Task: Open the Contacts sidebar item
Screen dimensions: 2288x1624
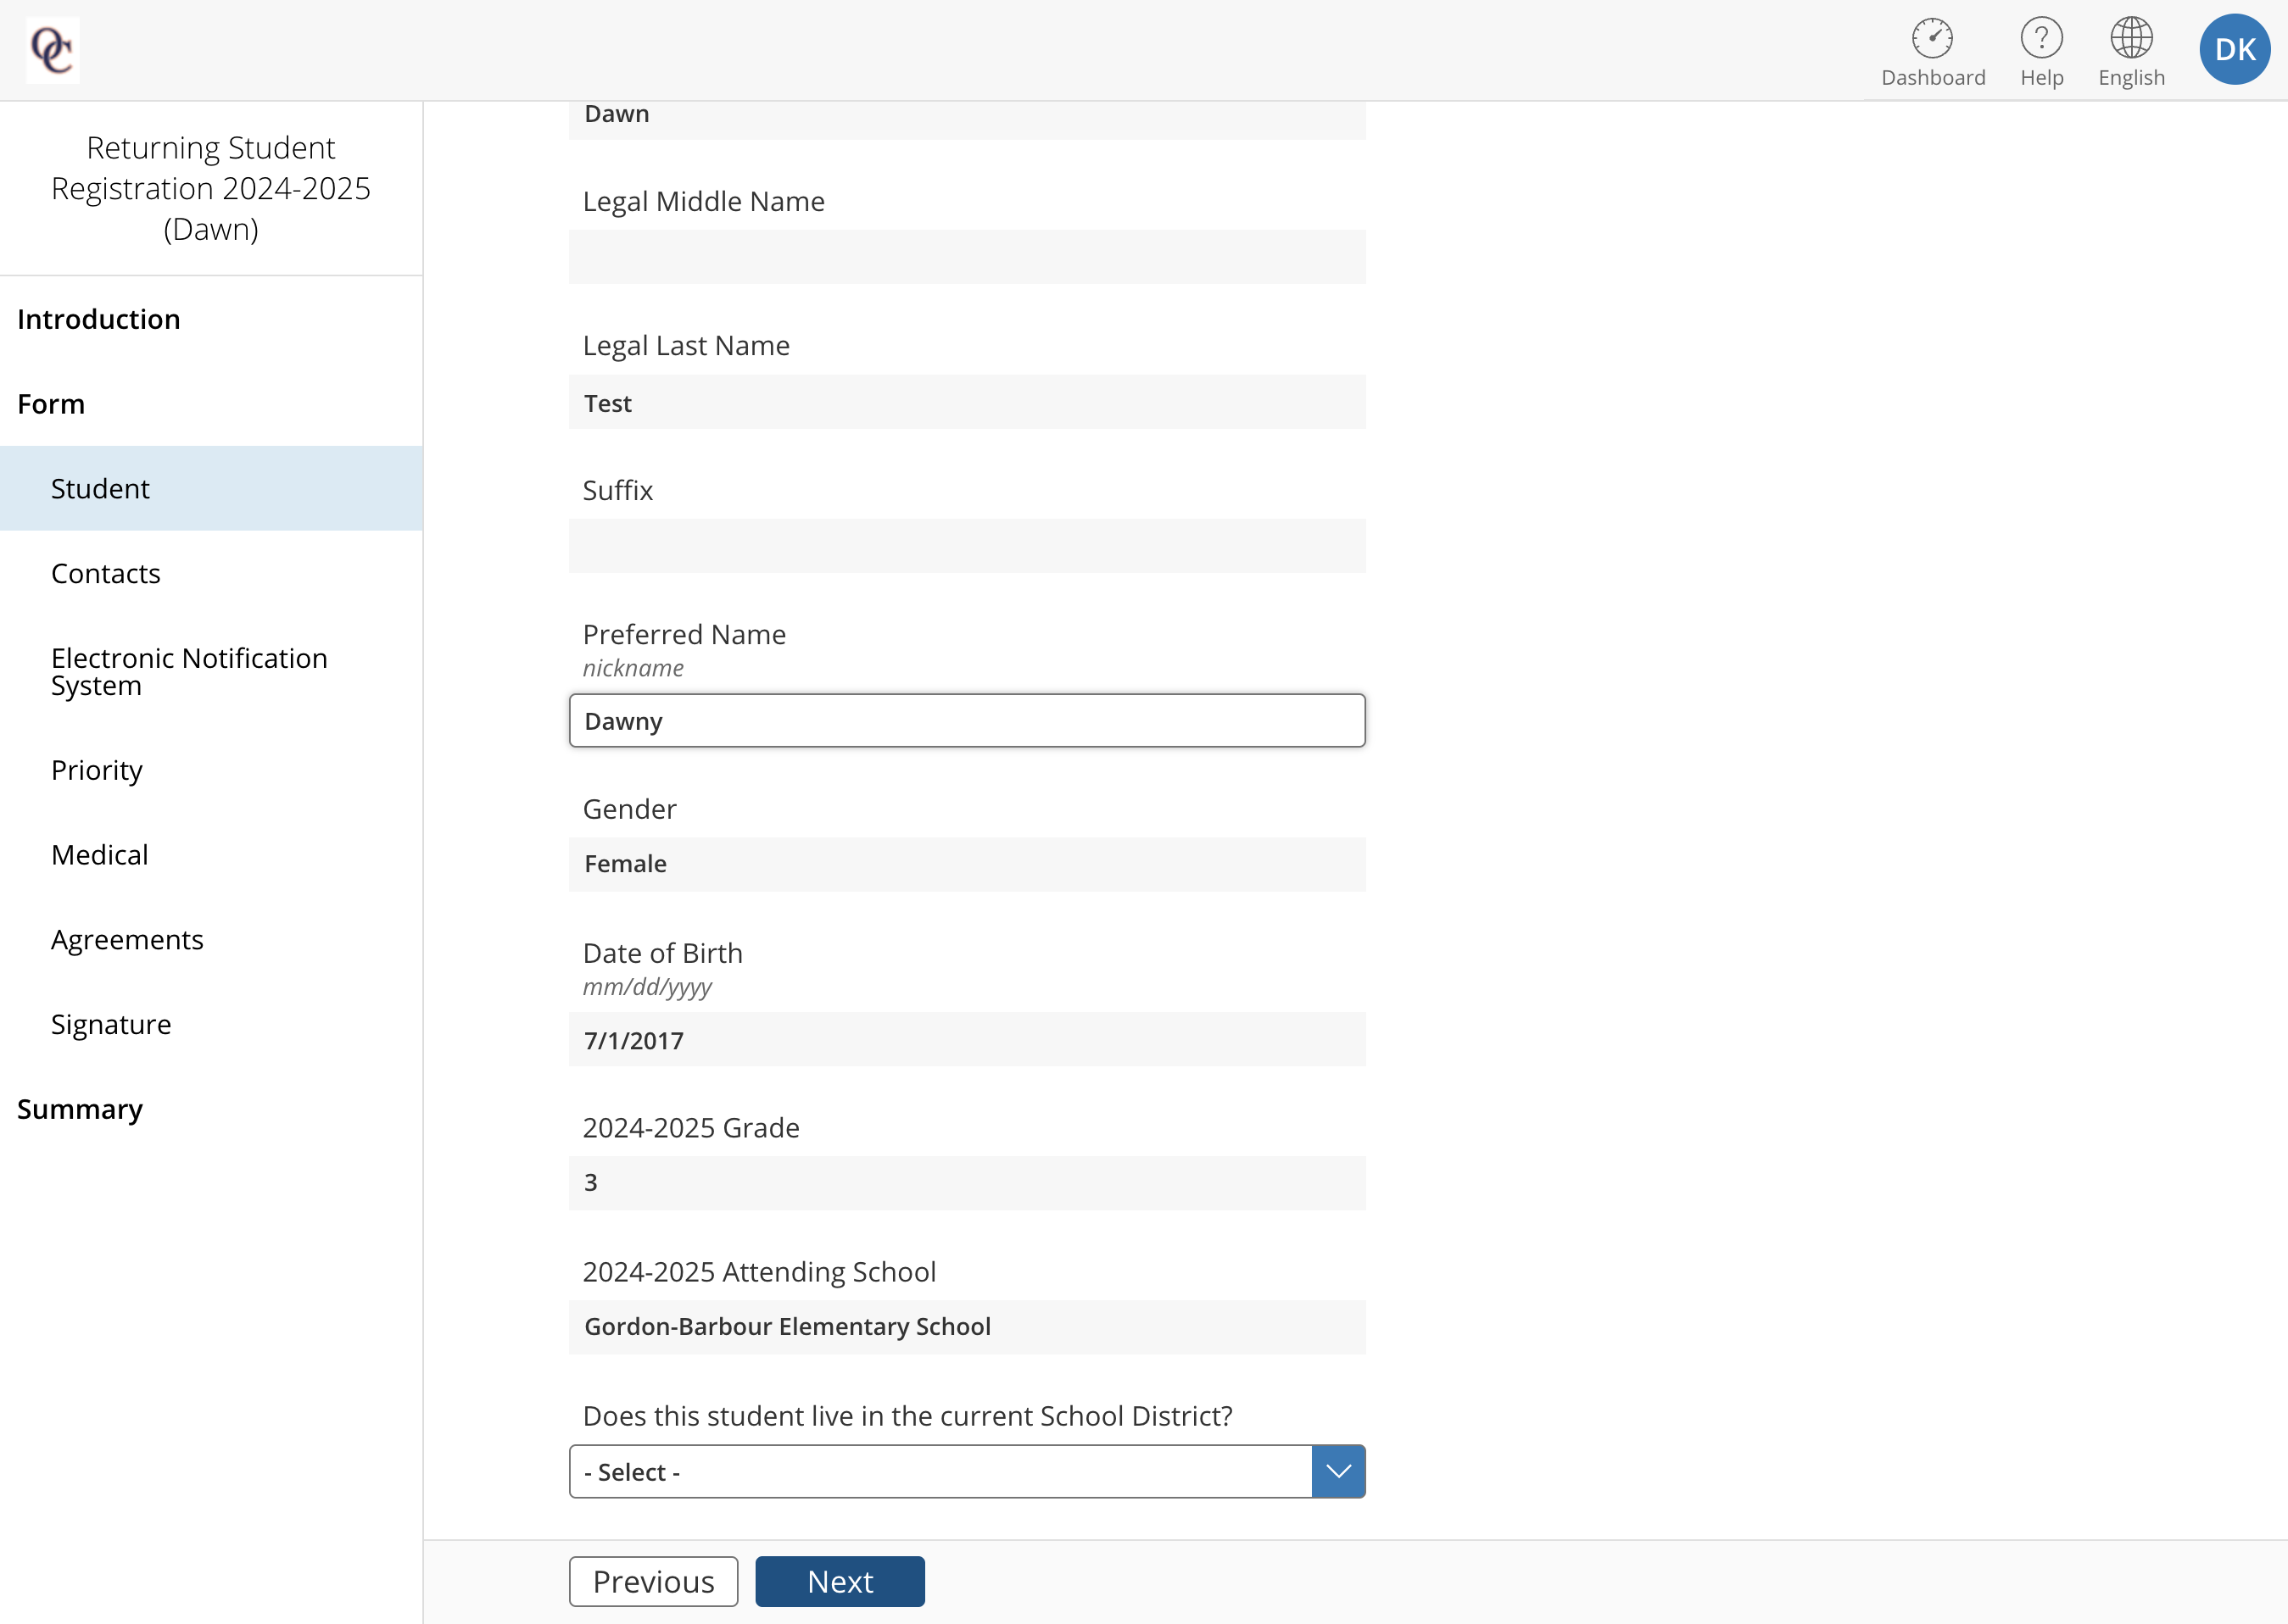Action: point(105,573)
